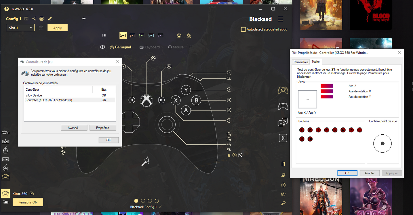Select vJoy Device in controller list
This screenshot has height=215, width=413.
coord(34,95)
